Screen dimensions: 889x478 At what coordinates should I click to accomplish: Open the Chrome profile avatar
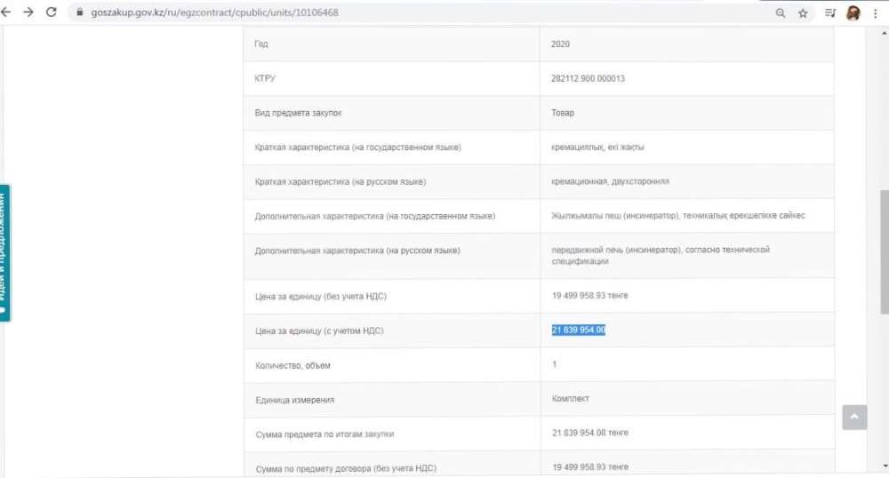tap(853, 12)
